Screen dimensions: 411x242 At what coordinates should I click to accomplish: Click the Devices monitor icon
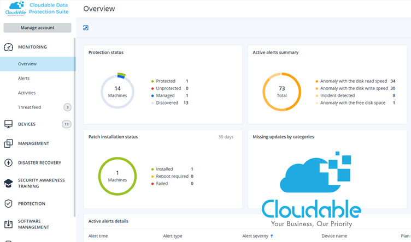[x=8, y=124]
